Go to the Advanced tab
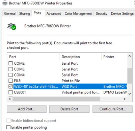This screenshot has width=135, height=131. [x=54, y=14]
